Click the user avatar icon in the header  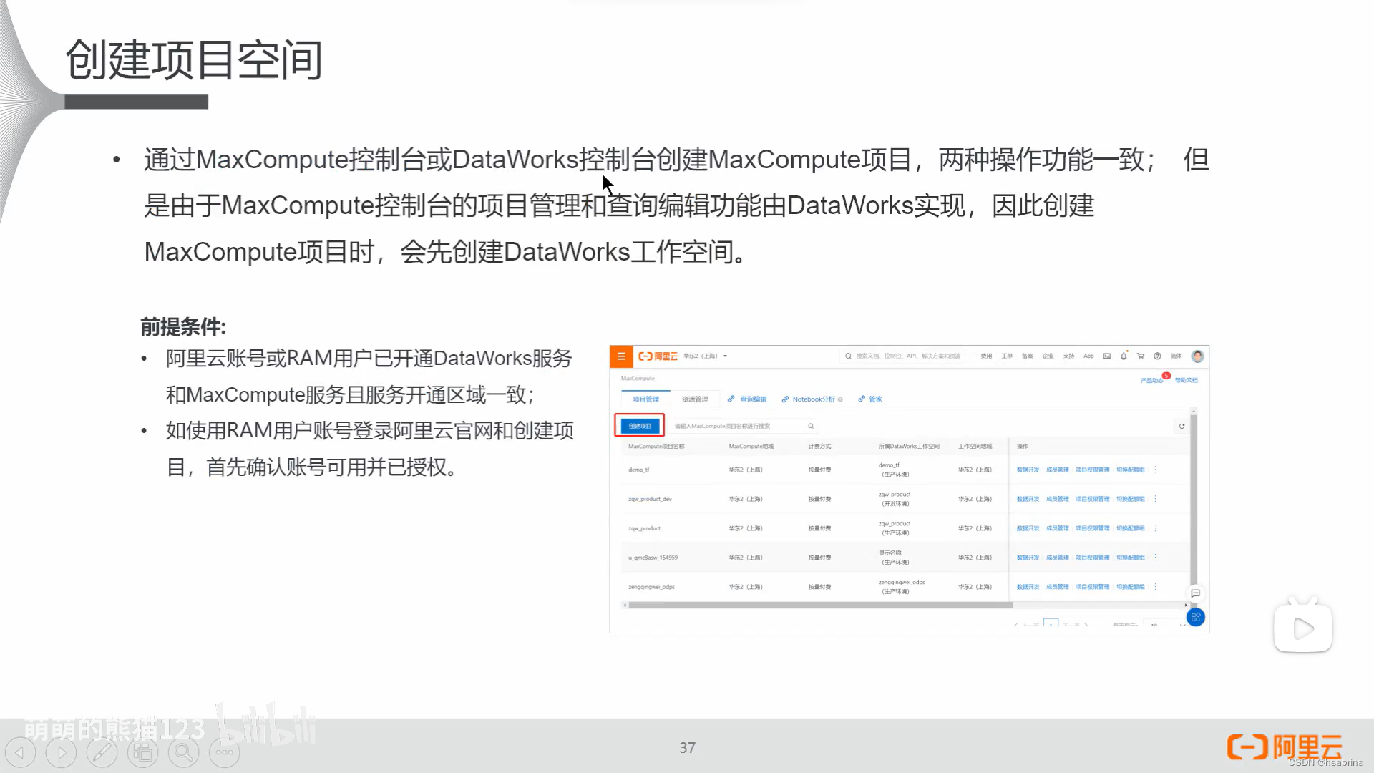coord(1197,356)
